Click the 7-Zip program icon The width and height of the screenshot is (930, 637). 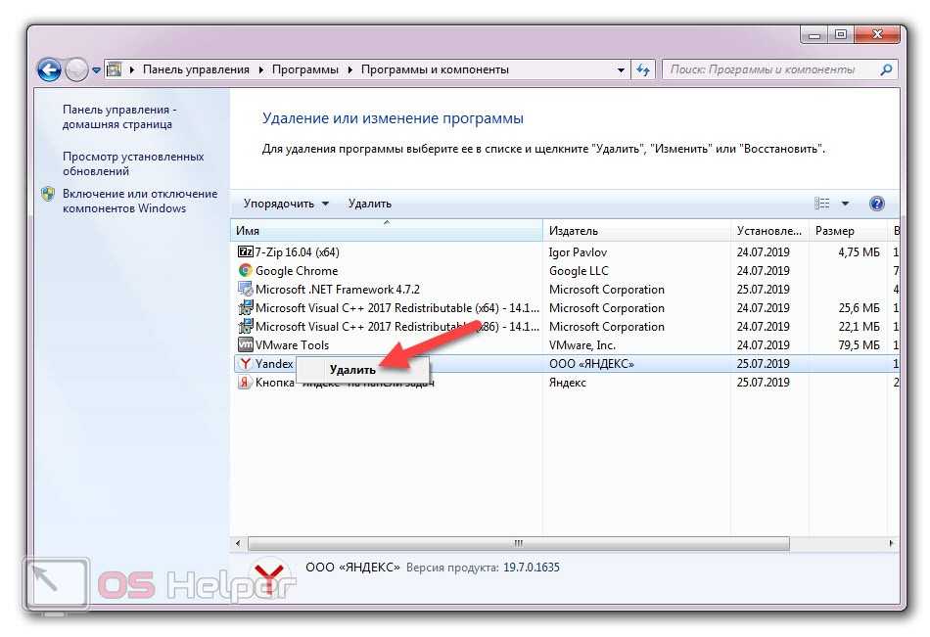(245, 252)
